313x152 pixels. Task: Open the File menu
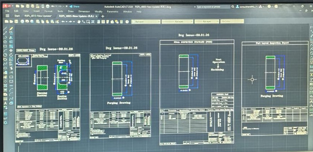click(7, 11)
